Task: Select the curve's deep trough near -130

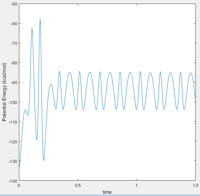Action: click(x=44, y=160)
